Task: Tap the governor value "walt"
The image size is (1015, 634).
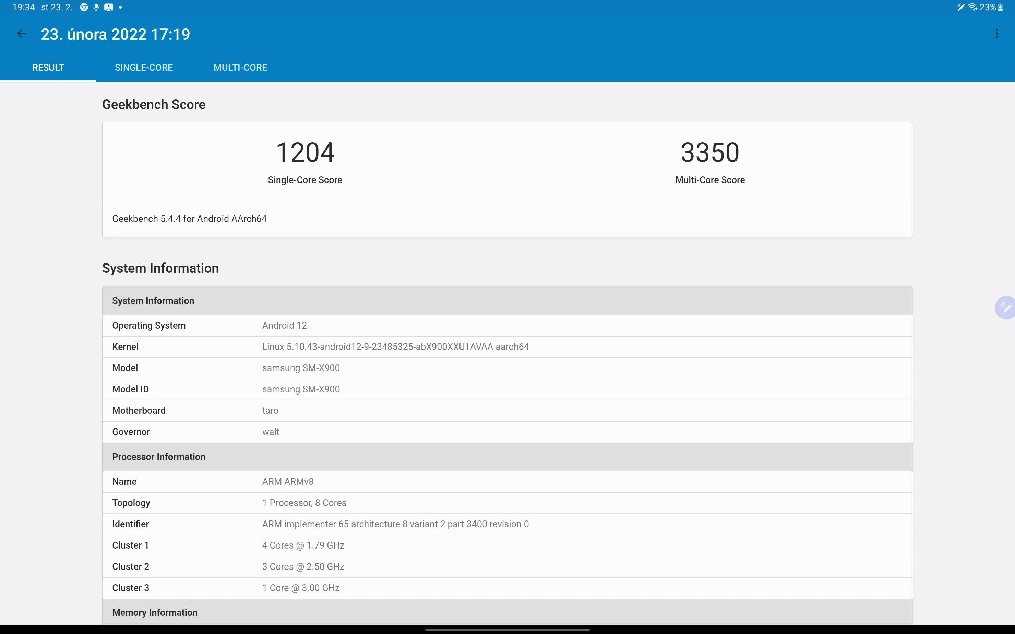Action: (x=271, y=432)
